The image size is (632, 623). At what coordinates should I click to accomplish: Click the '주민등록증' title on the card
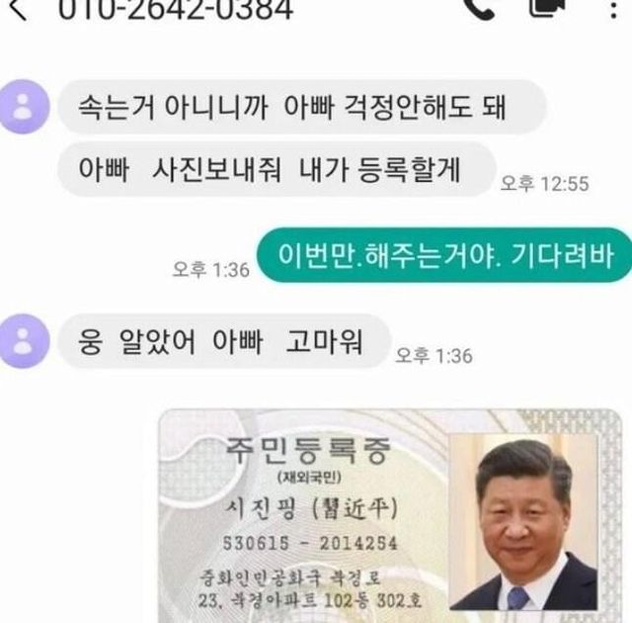pyautogui.click(x=308, y=451)
